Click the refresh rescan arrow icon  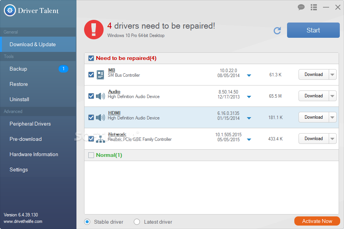click(277, 31)
